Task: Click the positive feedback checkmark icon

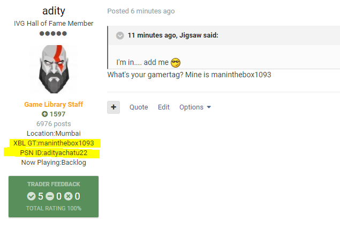Action: click(32, 196)
